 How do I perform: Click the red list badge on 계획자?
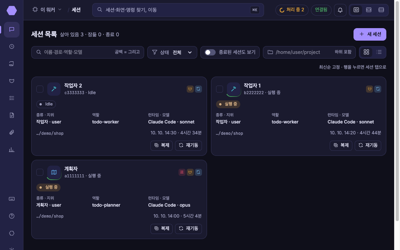click(x=182, y=172)
